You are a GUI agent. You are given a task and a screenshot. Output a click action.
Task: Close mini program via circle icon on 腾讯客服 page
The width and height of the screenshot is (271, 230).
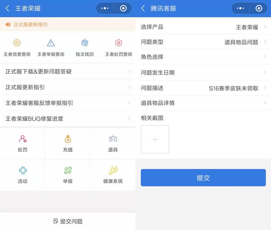[x=259, y=8]
